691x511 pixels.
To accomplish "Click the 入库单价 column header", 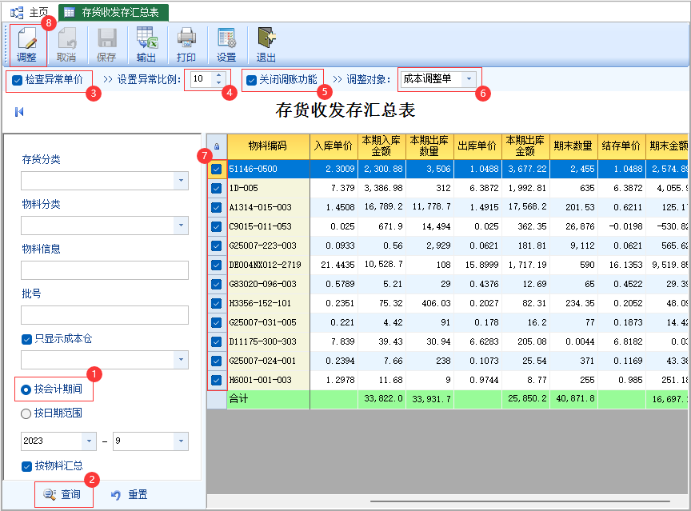I will 334,146.
